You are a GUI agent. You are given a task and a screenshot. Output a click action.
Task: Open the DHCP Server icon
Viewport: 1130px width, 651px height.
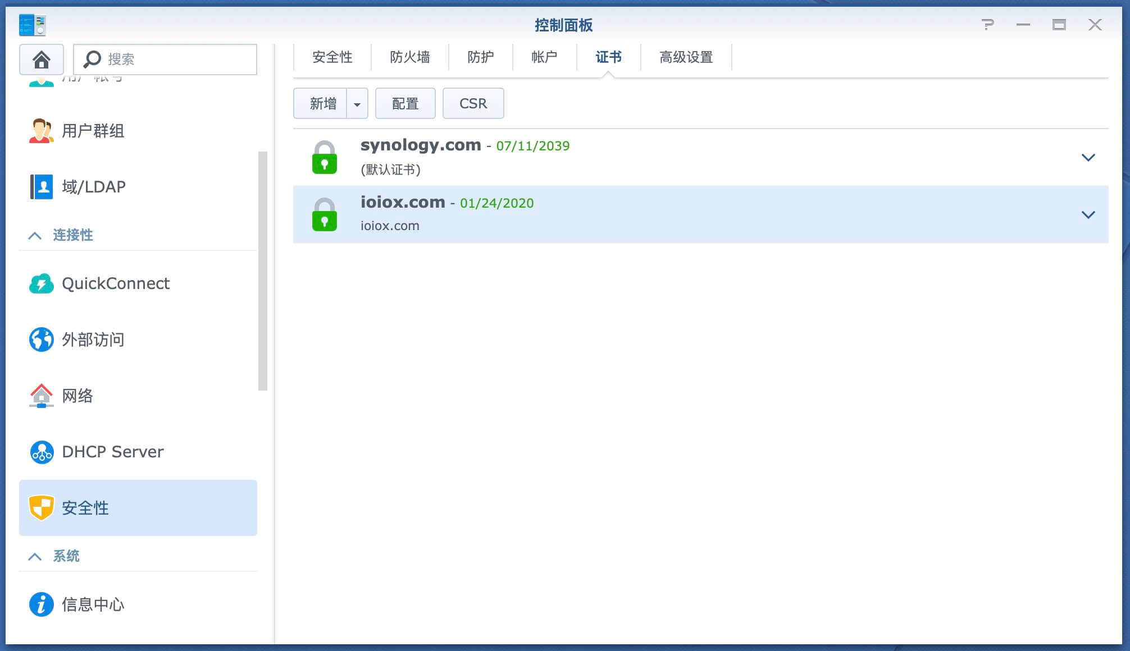pyautogui.click(x=41, y=452)
